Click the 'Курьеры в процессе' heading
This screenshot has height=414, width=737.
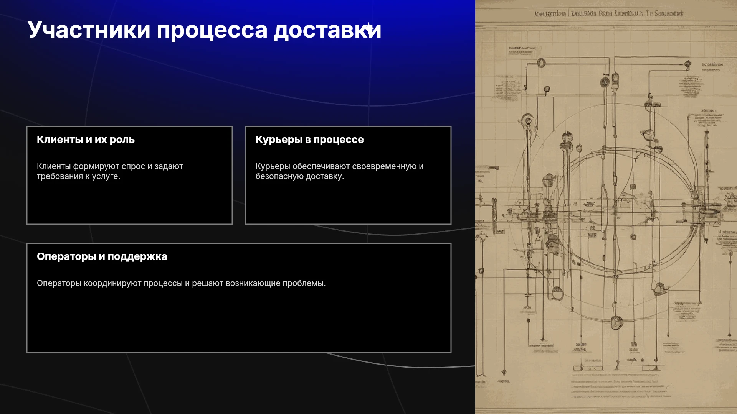tap(309, 140)
